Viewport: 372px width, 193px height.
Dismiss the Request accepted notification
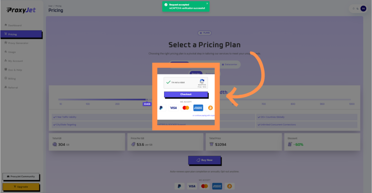pyautogui.click(x=207, y=4)
